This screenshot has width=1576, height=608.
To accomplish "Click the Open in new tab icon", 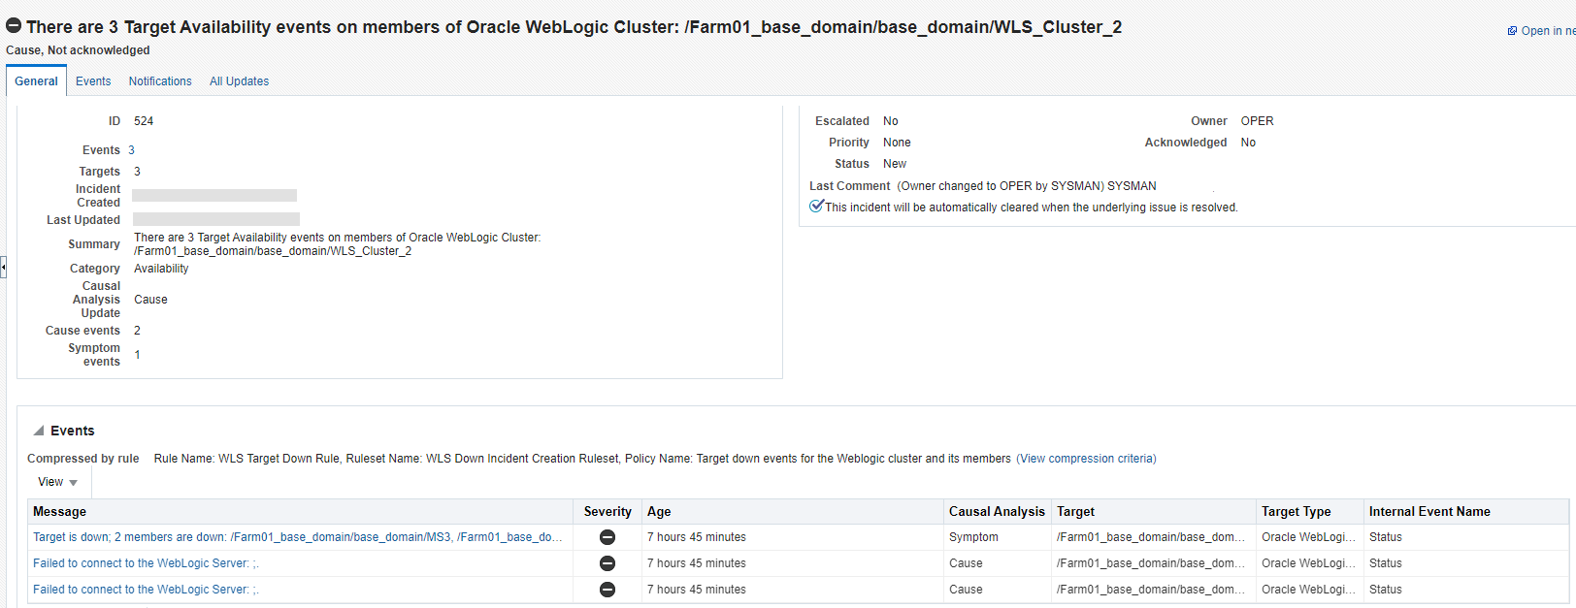I will pos(1512,31).
